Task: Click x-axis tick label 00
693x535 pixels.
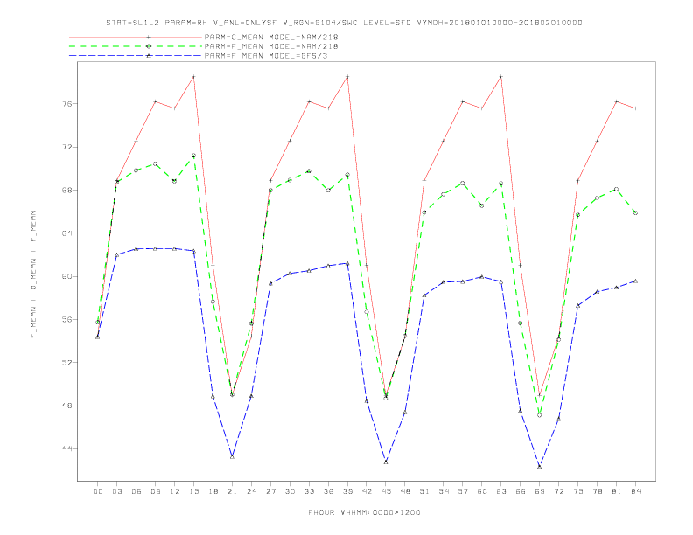Action: [98, 491]
